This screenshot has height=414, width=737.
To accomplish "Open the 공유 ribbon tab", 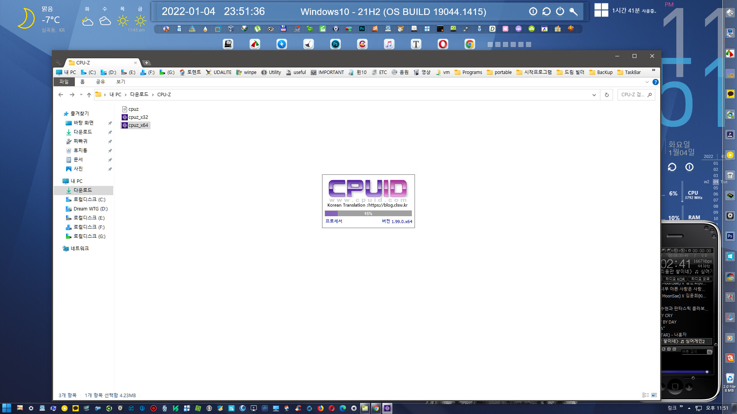I will 100,82.
